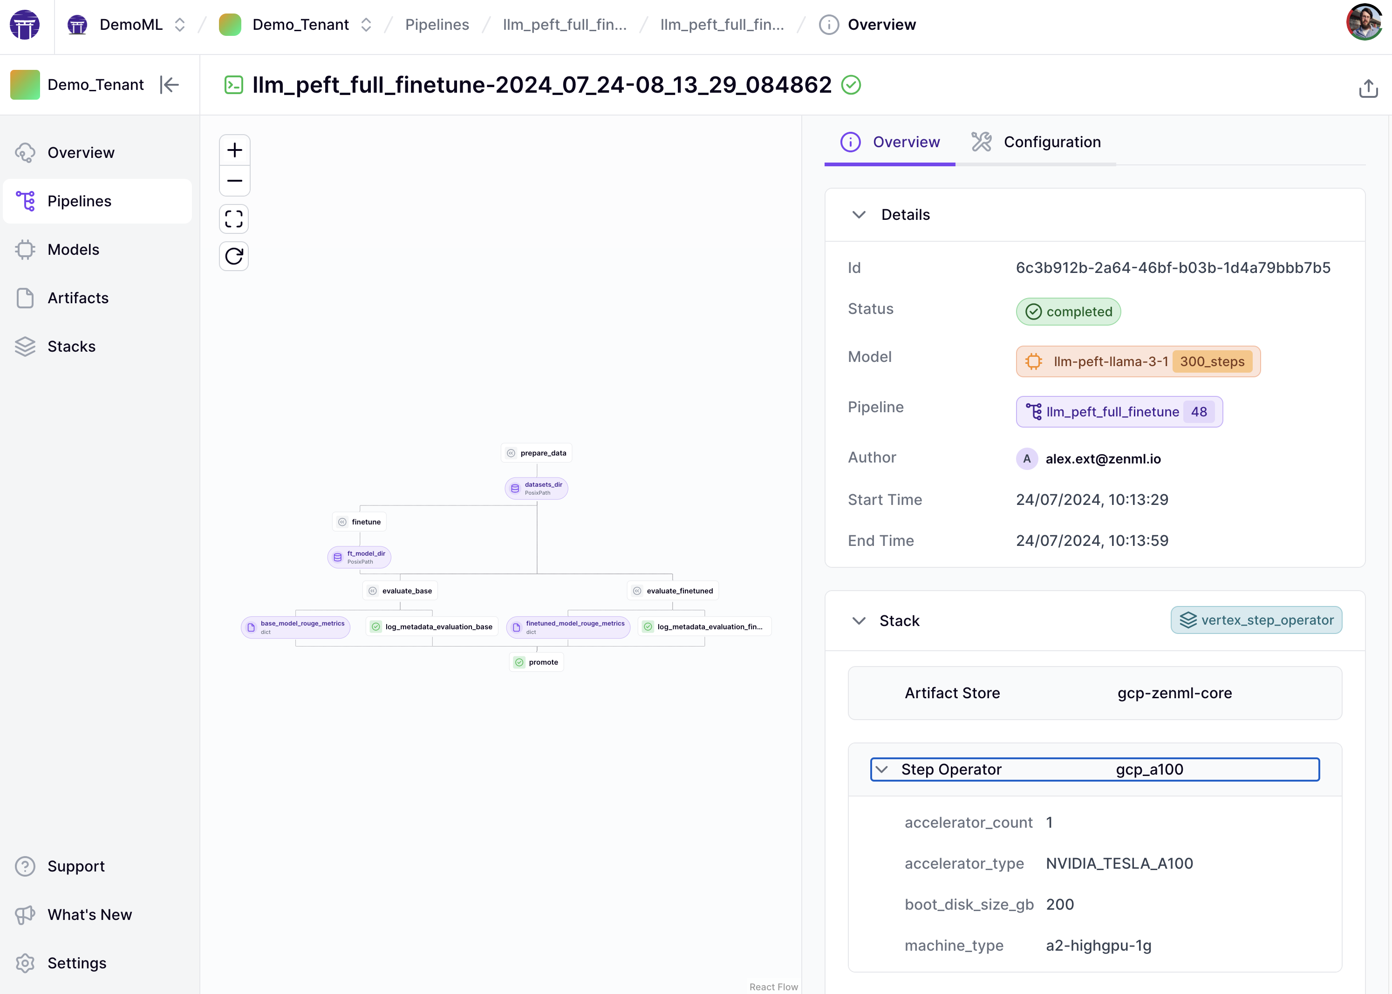Click the refresh graph icon
This screenshot has height=994, width=1392.
tap(234, 256)
